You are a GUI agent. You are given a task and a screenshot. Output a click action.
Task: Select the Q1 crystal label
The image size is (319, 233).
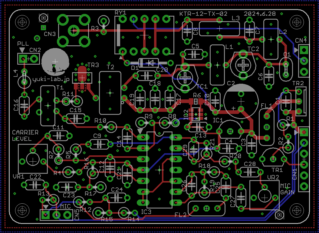(287, 54)
